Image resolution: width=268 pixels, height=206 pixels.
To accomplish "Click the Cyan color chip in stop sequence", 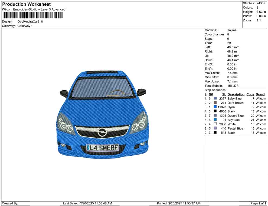I will coord(215,107).
